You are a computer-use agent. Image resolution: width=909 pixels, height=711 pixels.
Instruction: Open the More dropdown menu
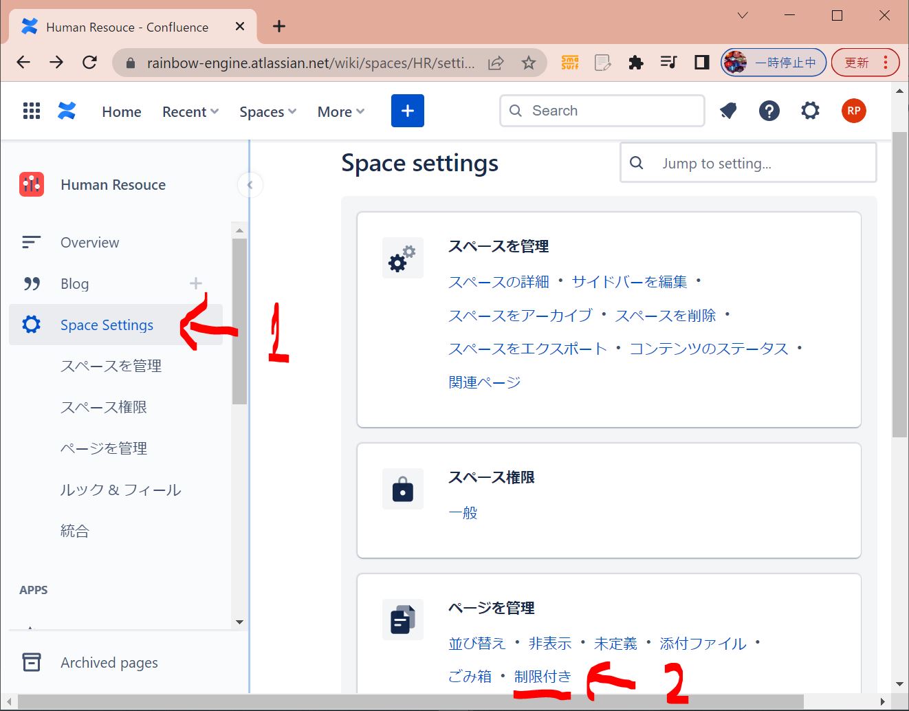[340, 111]
